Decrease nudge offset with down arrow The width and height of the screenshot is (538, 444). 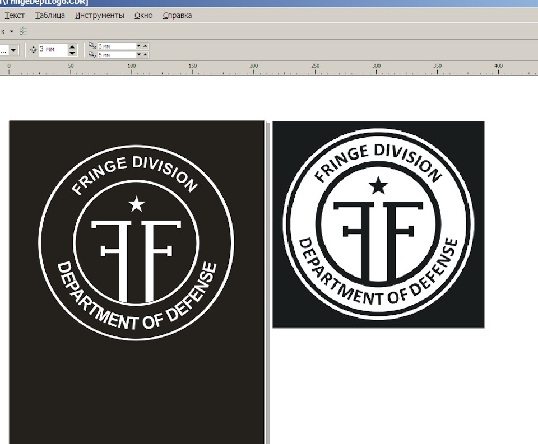(72, 53)
